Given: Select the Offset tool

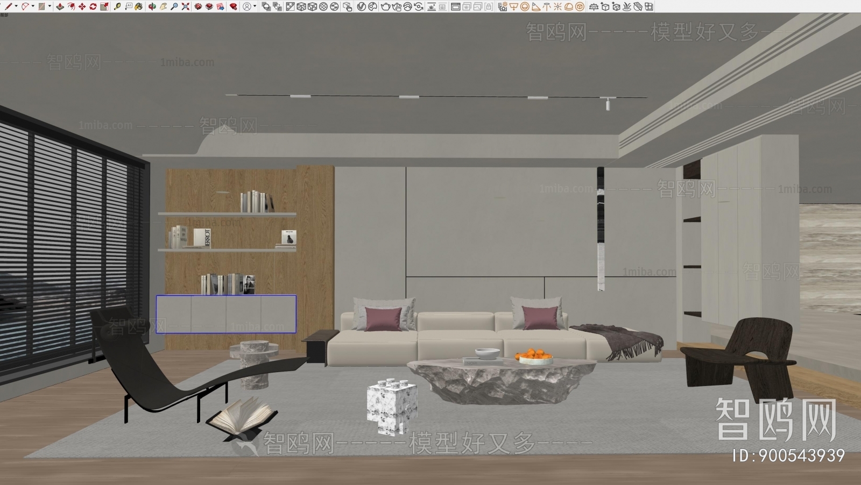Looking at the screenshot, I should point(71,6).
